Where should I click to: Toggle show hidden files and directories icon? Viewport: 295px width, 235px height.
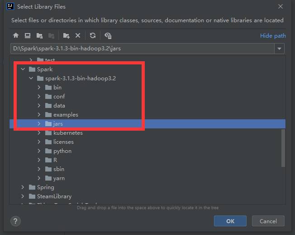108,35
